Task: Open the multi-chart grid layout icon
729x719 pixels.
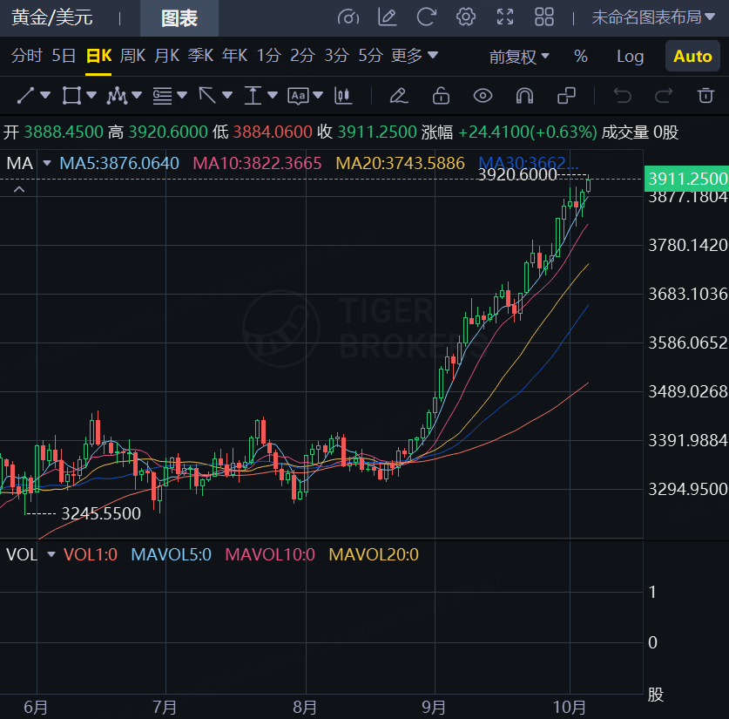Action: pyautogui.click(x=544, y=17)
